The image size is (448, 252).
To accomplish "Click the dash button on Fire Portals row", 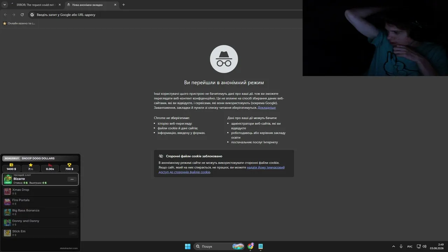I will (x=73, y=202).
